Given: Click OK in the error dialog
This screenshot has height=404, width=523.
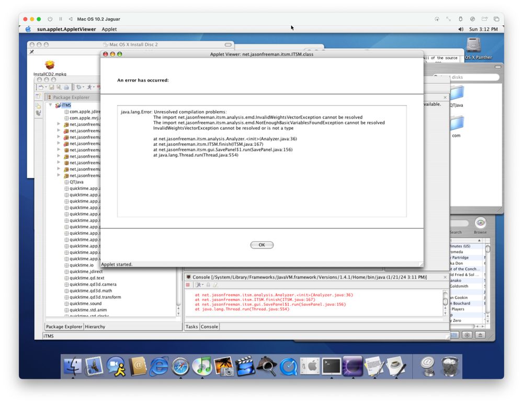Looking at the screenshot, I should tap(262, 245).
